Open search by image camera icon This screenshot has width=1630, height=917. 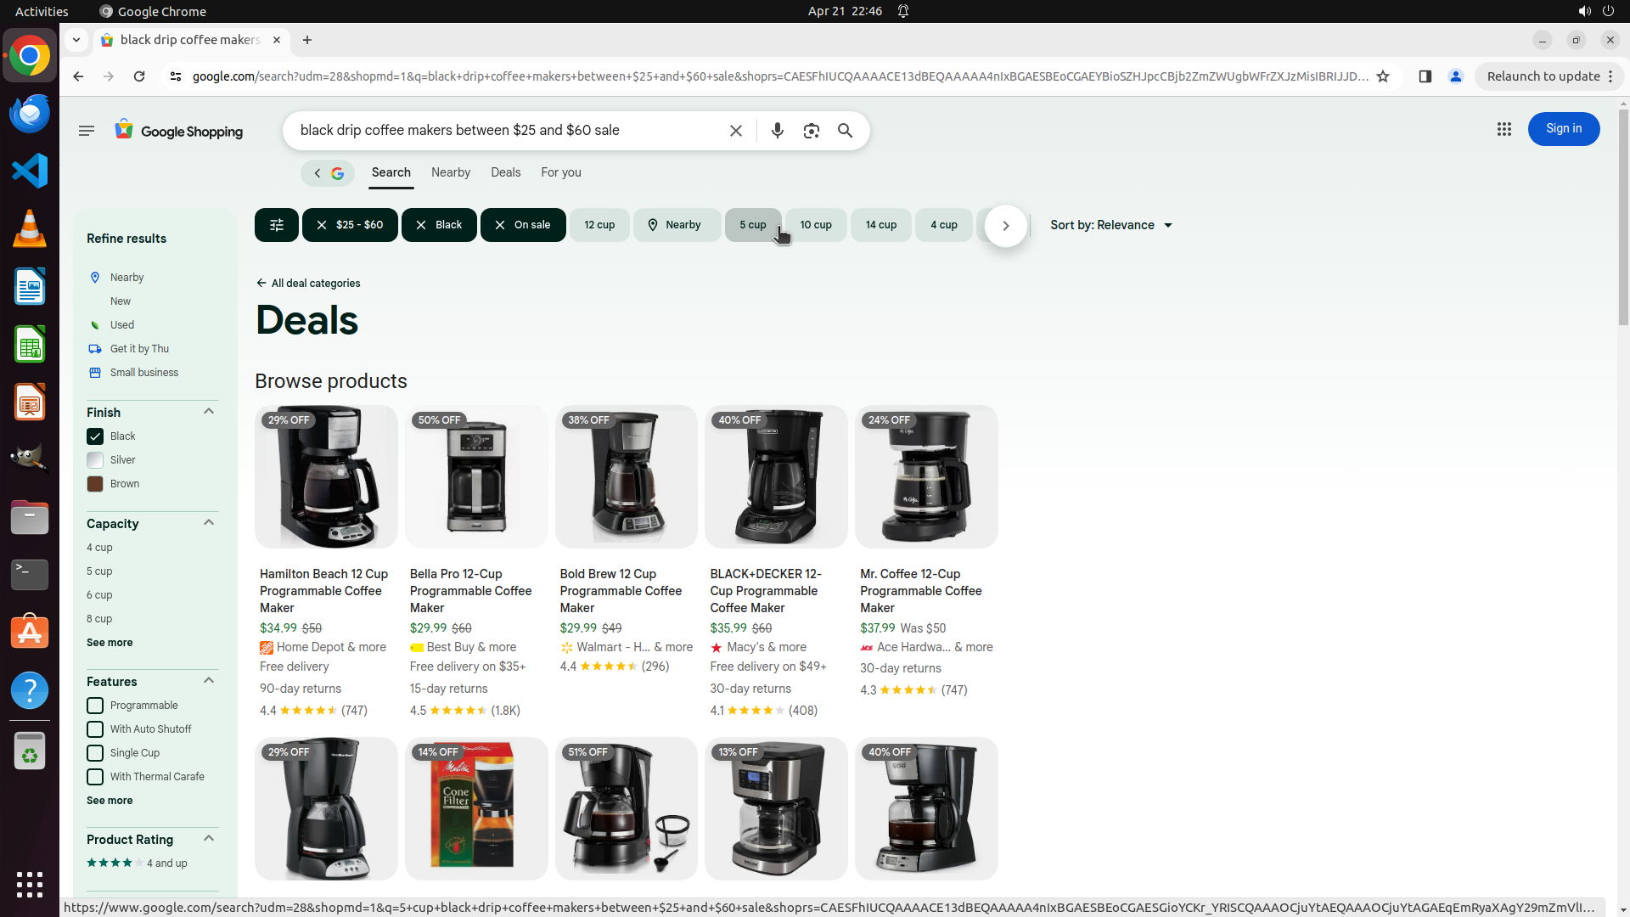click(811, 131)
